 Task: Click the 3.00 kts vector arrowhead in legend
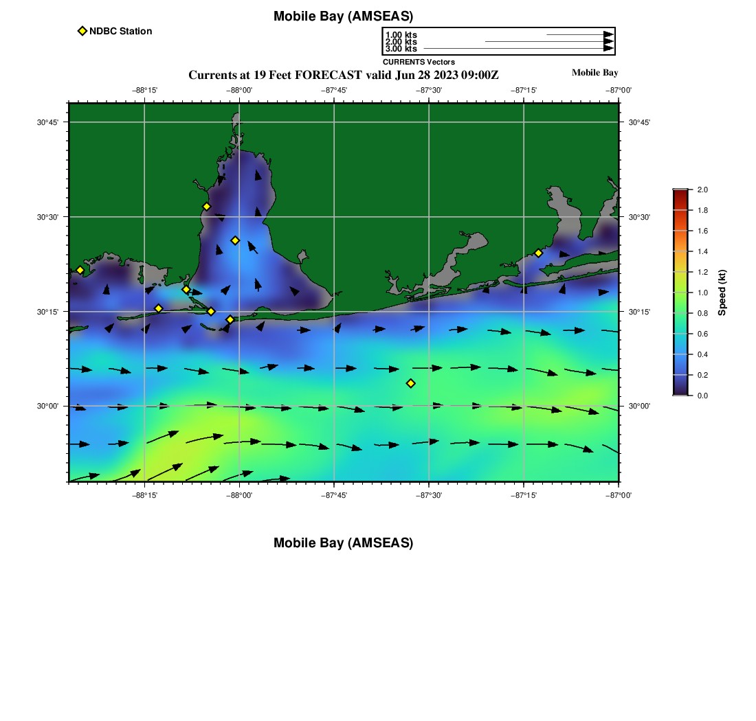click(x=608, y=49)
